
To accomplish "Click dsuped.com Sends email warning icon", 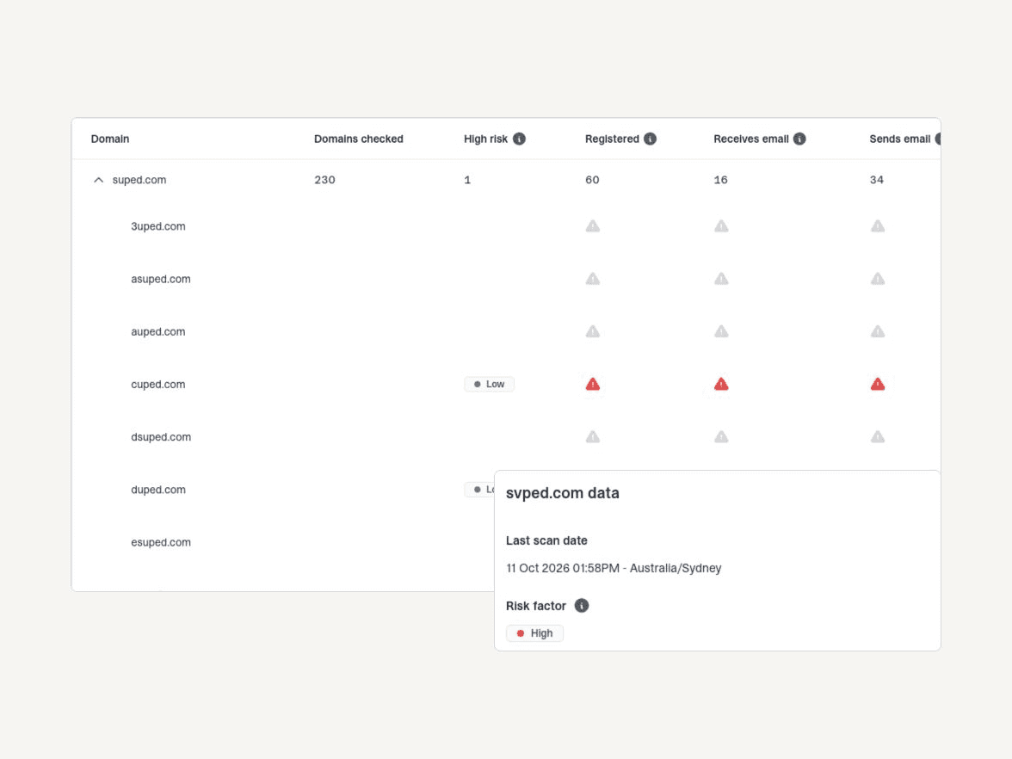I will click(x=877, y=437).
